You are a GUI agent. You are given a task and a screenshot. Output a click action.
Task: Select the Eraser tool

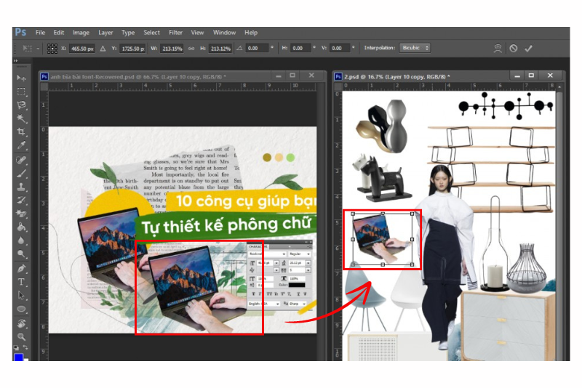click(x=21, y=214)
